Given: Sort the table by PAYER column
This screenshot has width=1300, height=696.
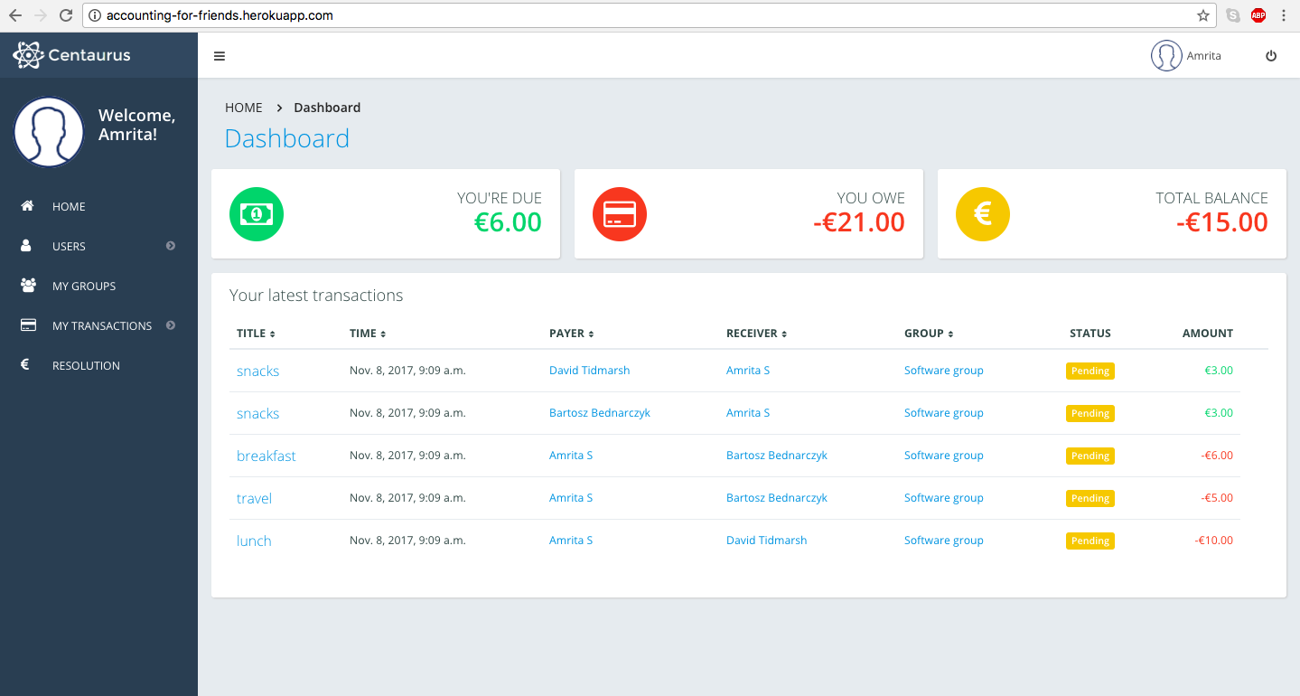Looking at the screenshot, I should point(571,334).
